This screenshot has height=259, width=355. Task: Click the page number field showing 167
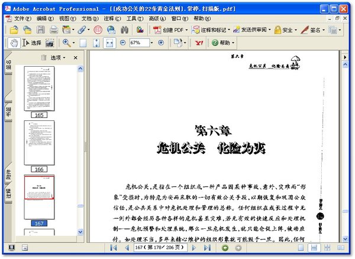[x=160, y=247]
